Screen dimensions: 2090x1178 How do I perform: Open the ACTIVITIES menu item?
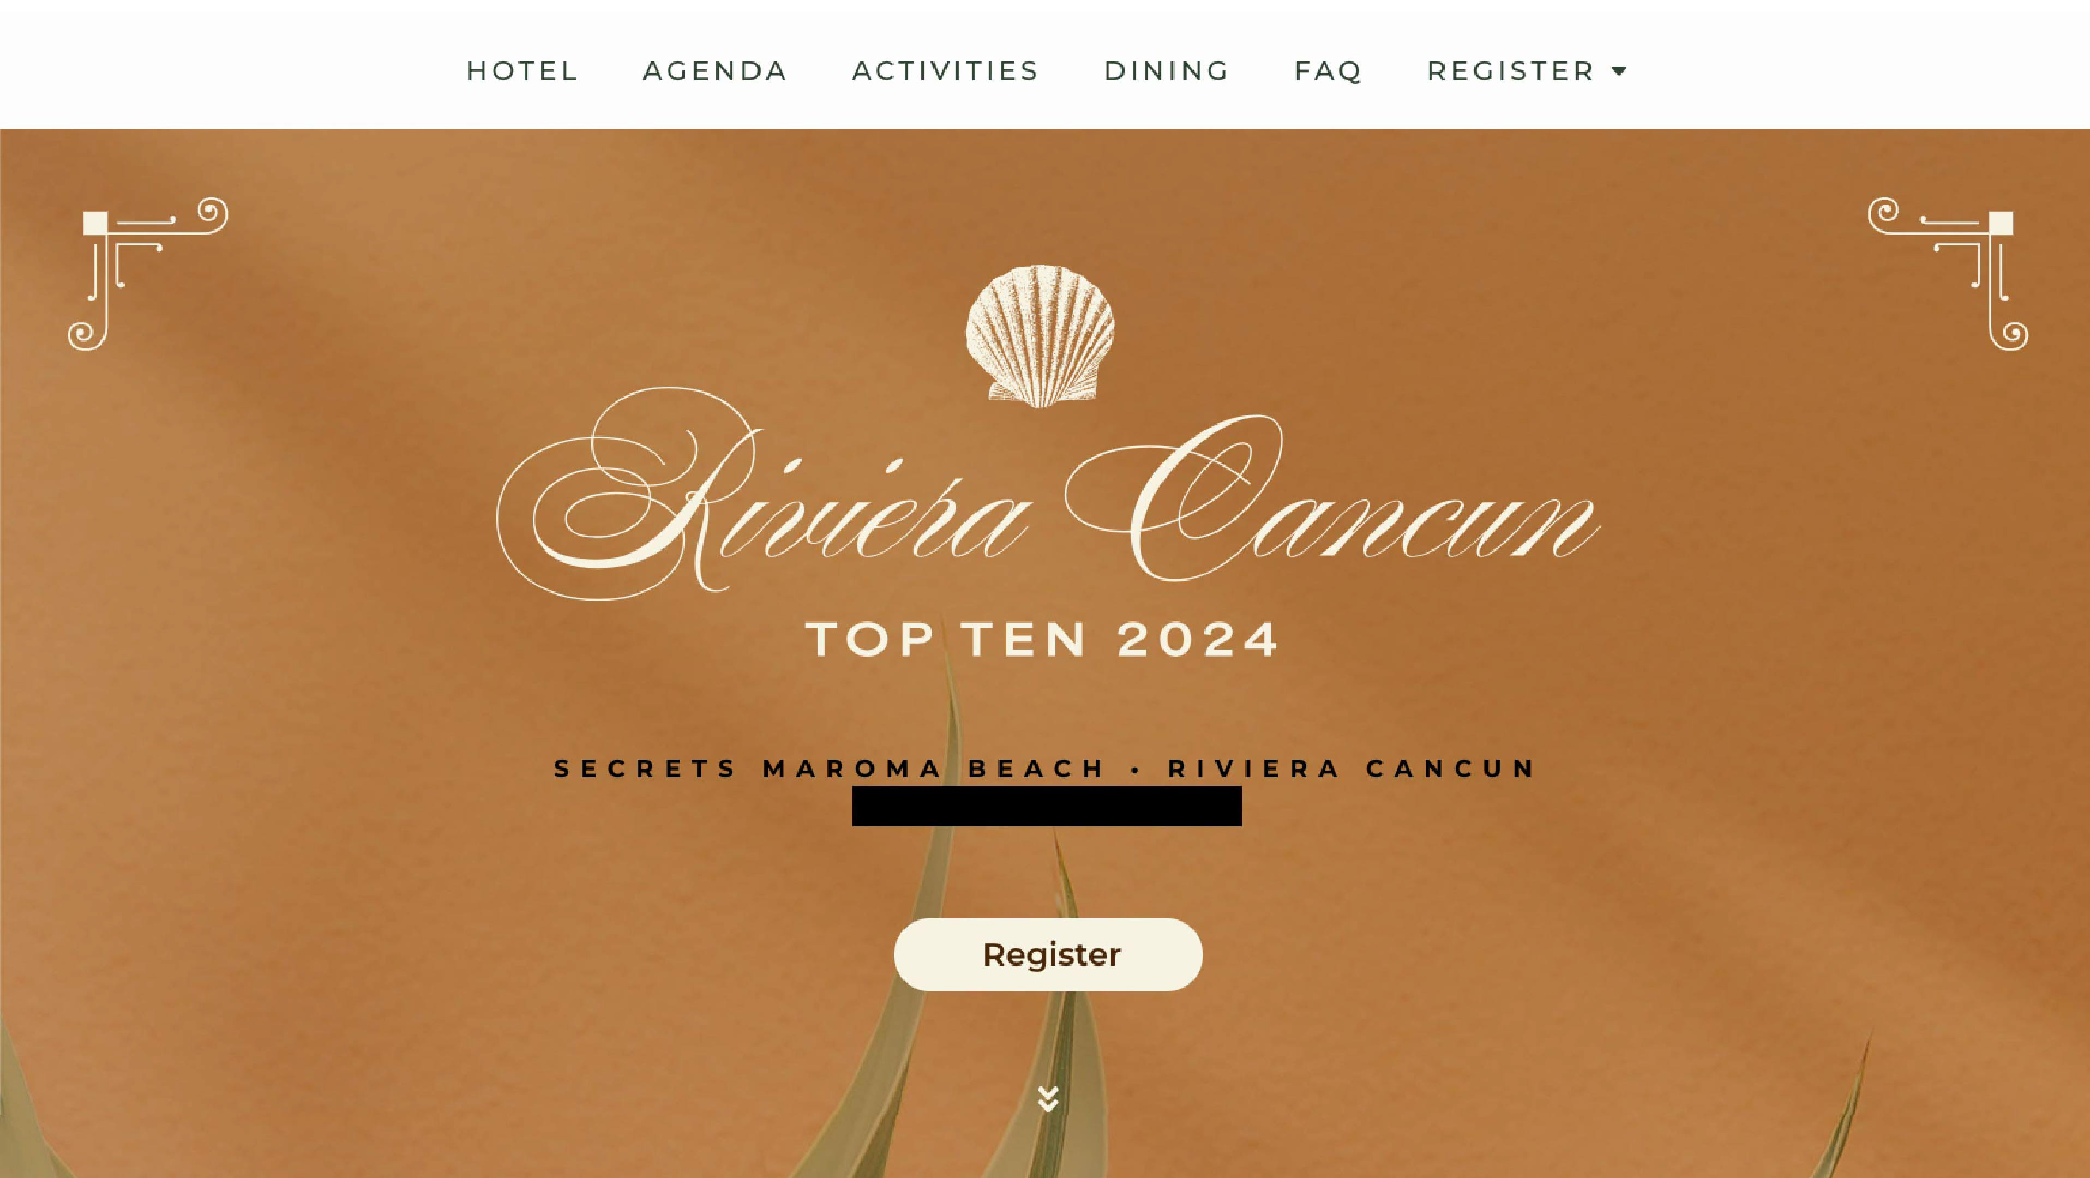pos(945,70)
